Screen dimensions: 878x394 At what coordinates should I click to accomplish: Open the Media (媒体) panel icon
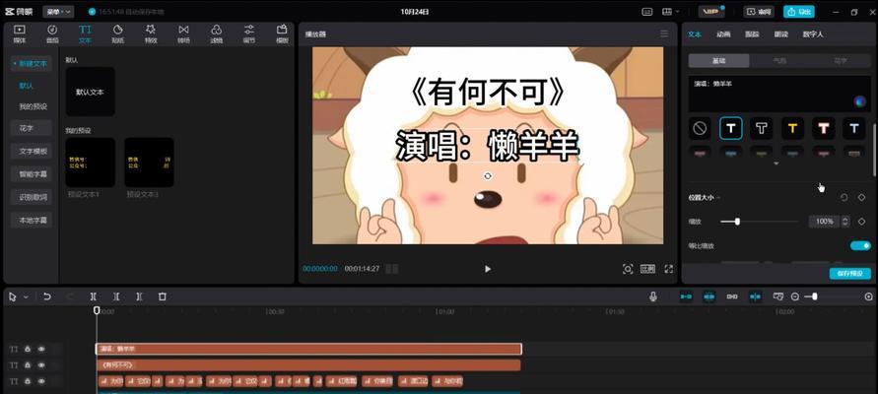tap(20, 33)
